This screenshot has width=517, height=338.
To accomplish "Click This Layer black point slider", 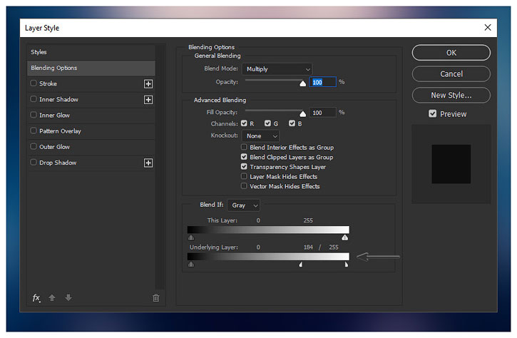I will (191, 237).
